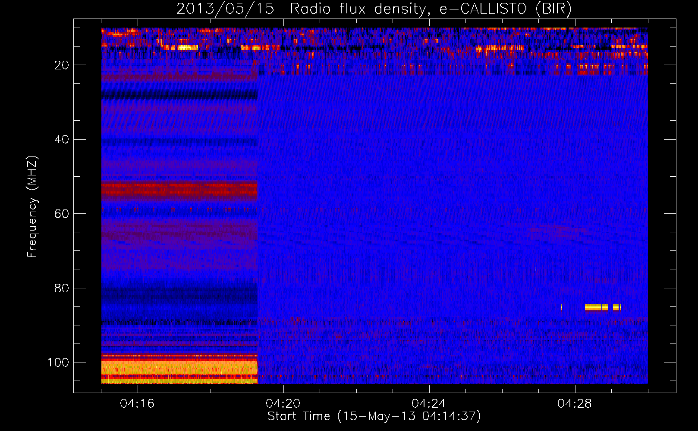This screenshot has height=431, width=698.
Task: Click the 80 MHz frequency tick label
Action: [61, 288]
